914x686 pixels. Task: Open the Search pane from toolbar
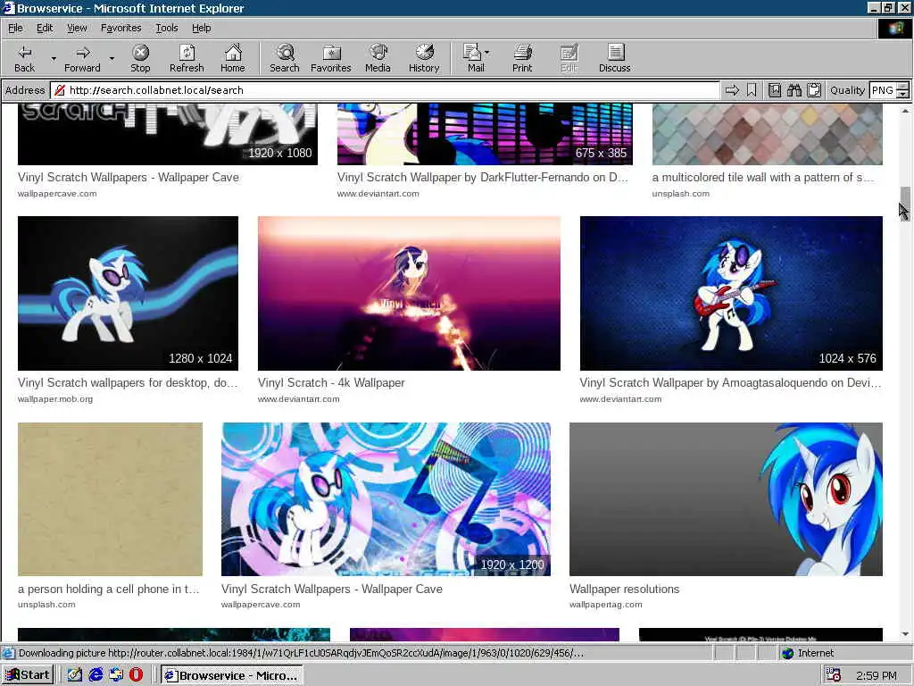pyautogui.click(x=285, y=58)
